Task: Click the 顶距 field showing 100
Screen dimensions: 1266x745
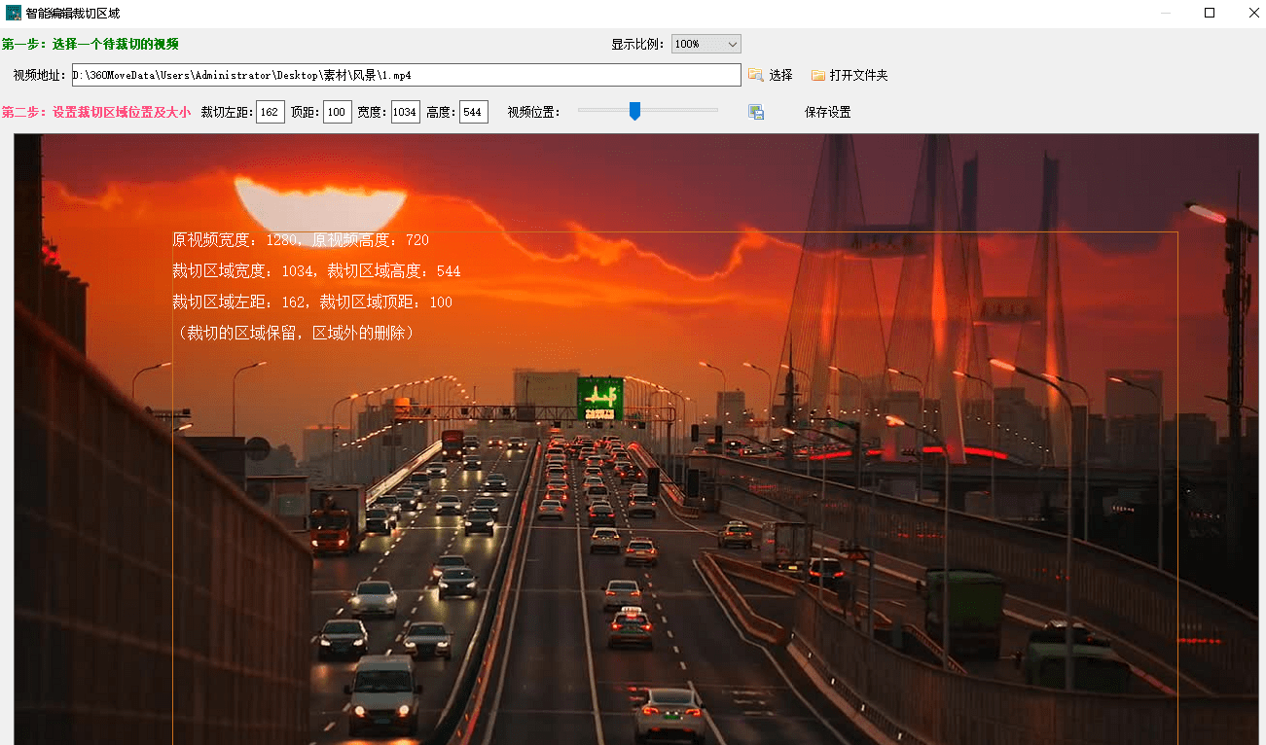Action: [338, 112]
